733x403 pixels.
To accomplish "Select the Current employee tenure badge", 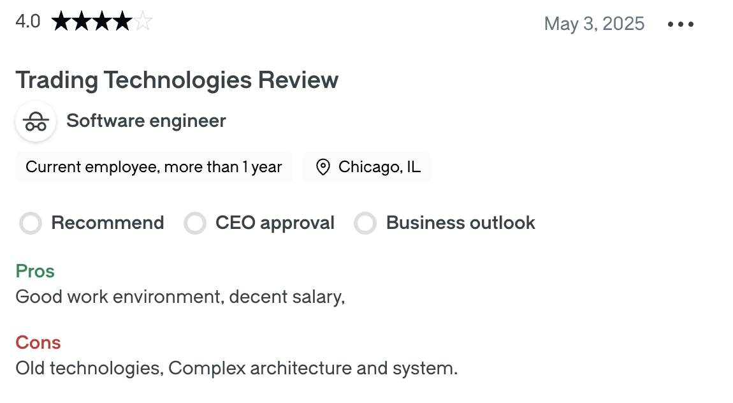I will pos(154,167).
